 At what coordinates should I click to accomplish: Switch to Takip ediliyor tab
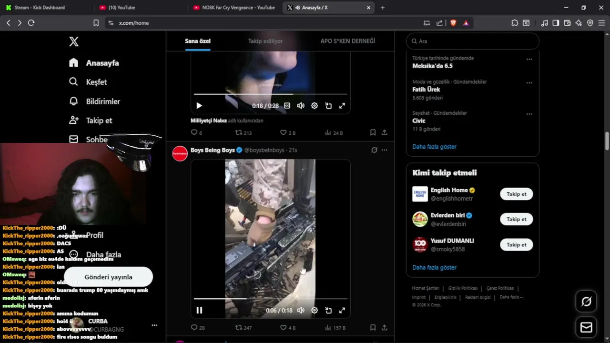[265, 41]
